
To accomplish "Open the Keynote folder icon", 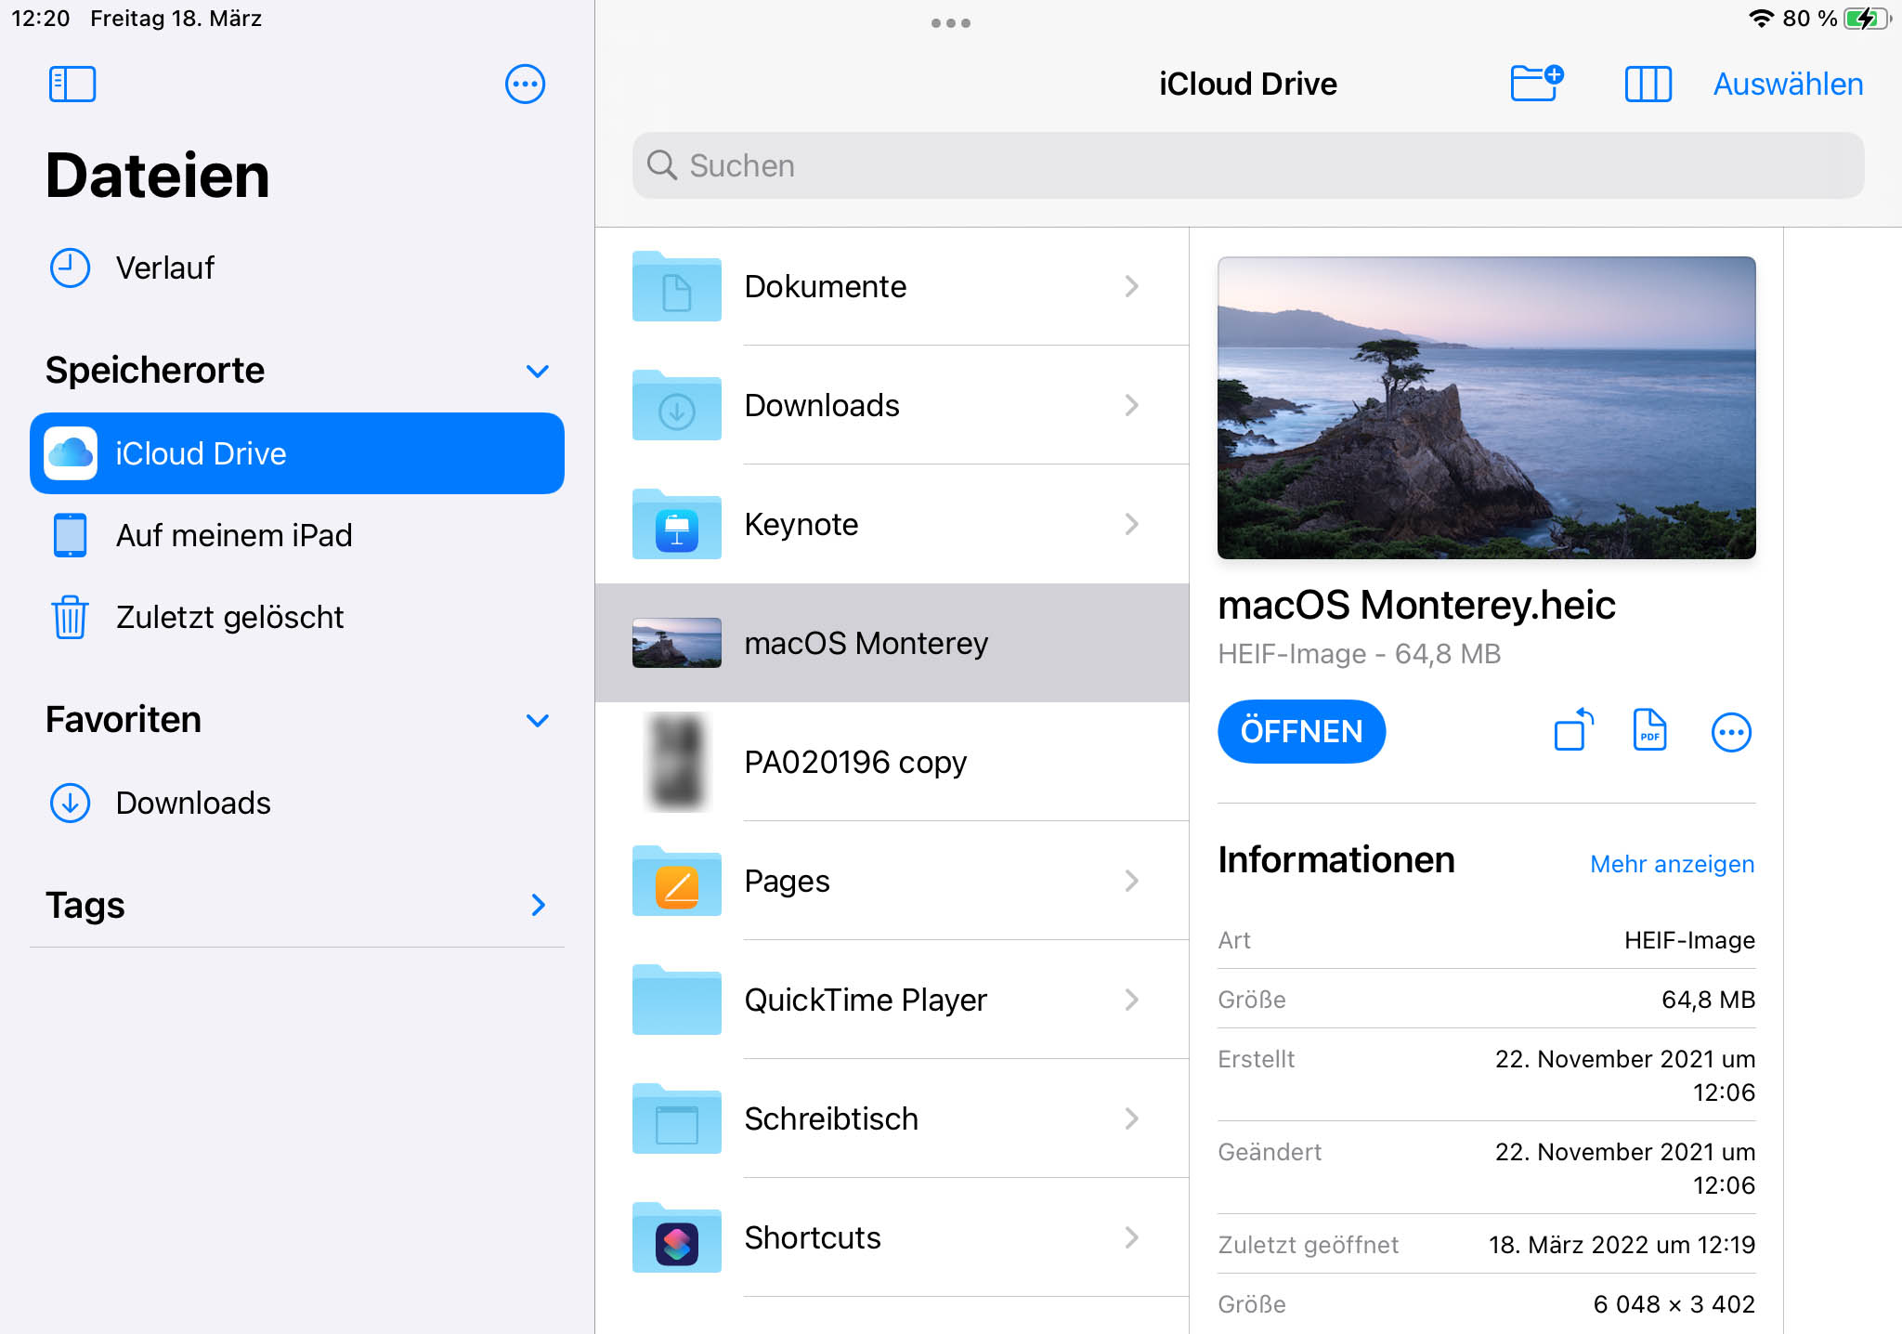I will [677, 524].
